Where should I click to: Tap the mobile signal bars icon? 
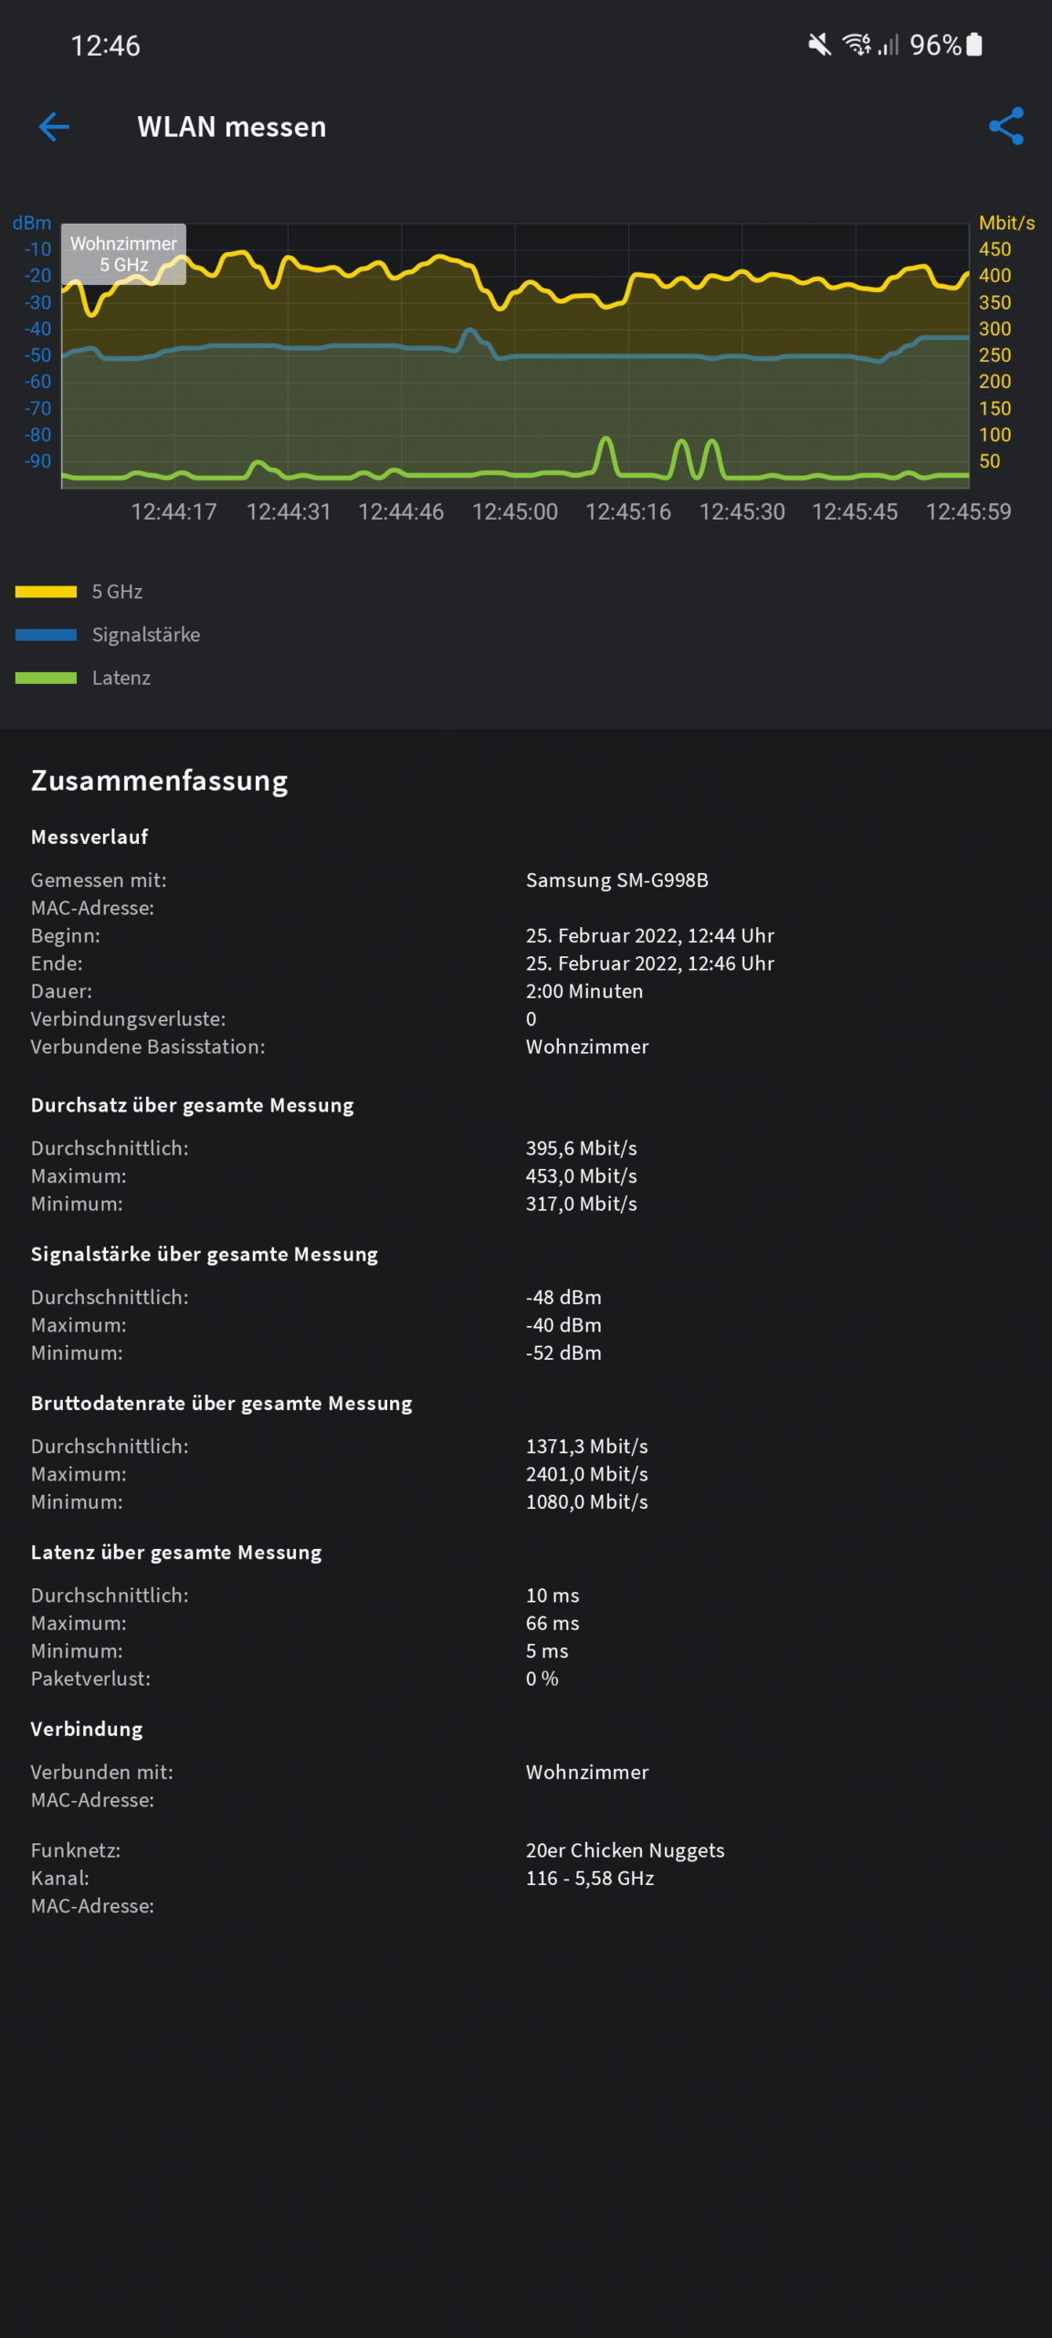coord(888,44)
